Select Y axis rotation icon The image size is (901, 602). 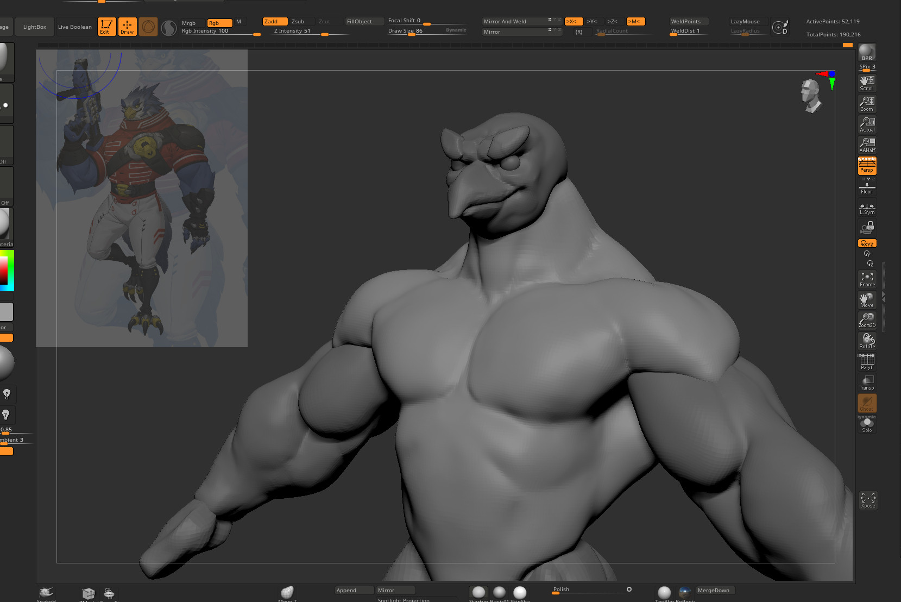pos(867,254)
